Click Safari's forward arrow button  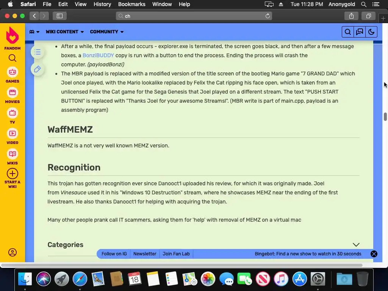point(44,16)
